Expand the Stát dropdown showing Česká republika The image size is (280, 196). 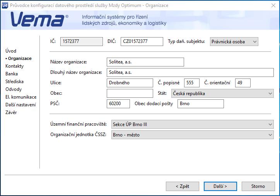pyautogui.click(x=222, y=93)
